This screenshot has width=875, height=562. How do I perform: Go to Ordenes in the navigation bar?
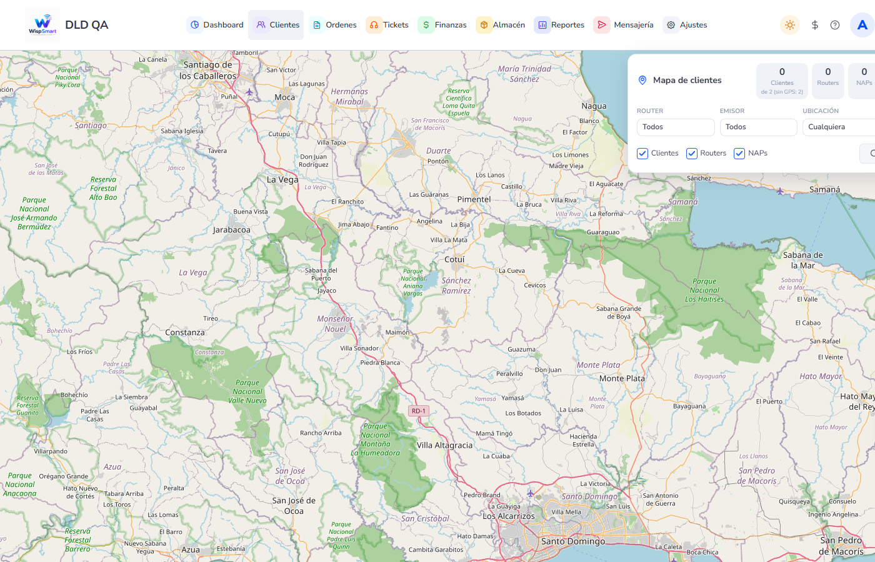point(334,25)
